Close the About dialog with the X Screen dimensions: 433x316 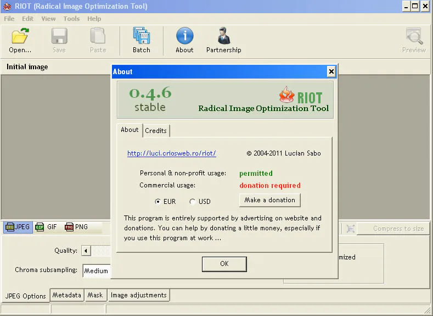pyautogui.click(x=331, y=71)
